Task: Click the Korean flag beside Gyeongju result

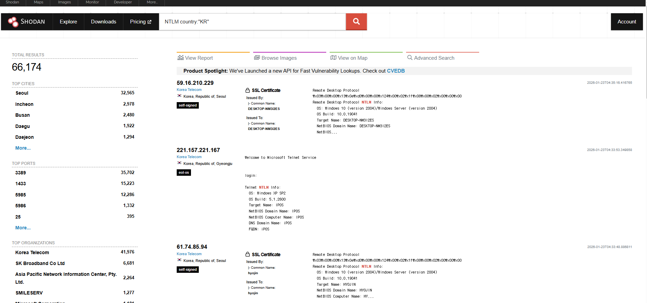Action: click(179, 163)
